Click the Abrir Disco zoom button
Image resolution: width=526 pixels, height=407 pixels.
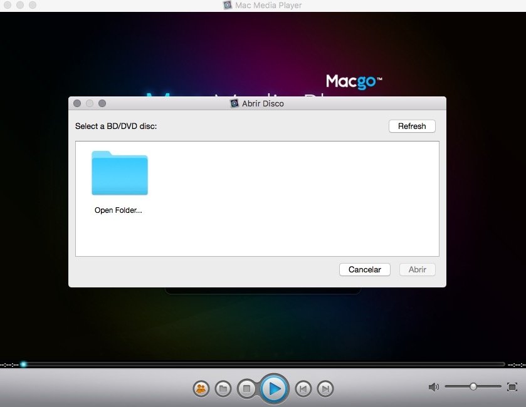point(102,103)
